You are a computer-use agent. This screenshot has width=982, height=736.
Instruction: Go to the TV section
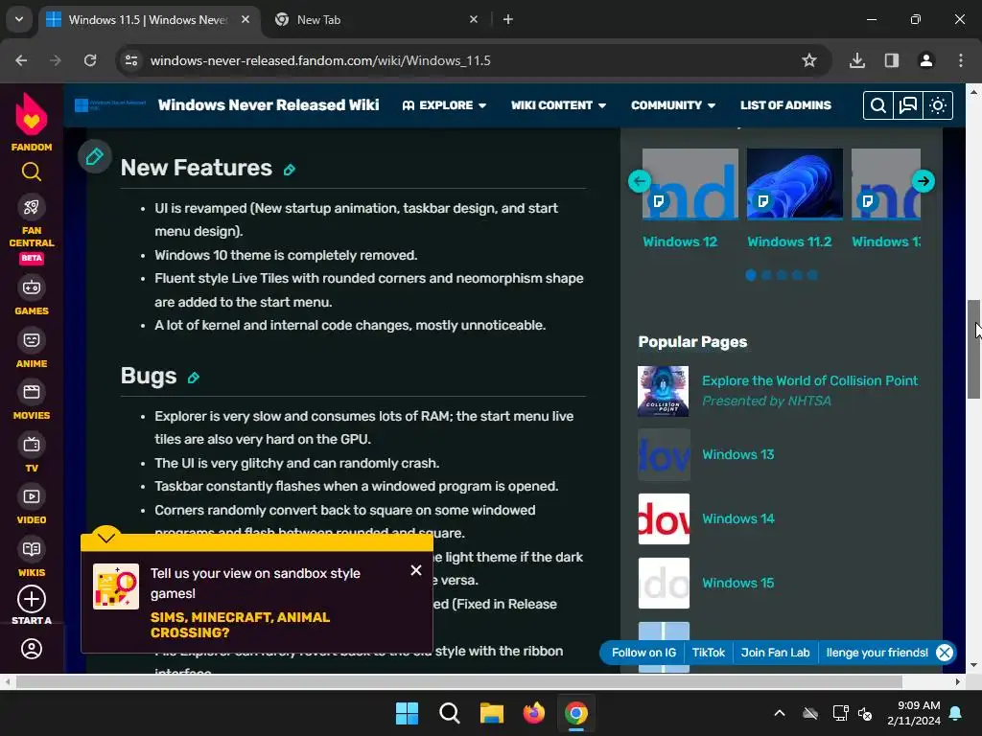tap(32, 453)
